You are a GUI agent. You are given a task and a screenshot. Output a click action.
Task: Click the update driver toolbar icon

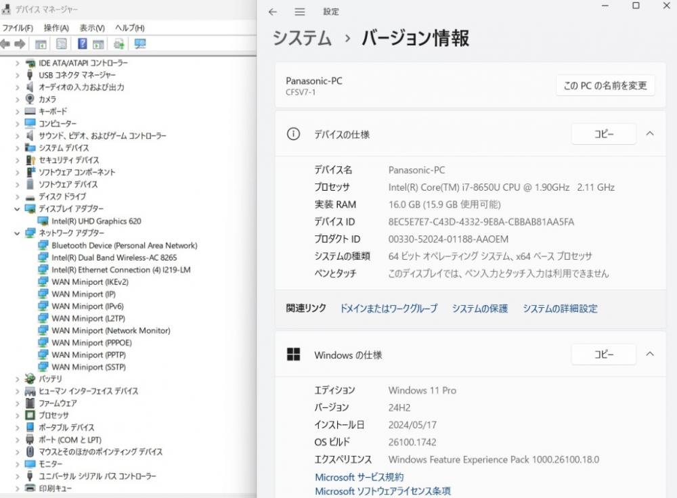click(118, 44)
